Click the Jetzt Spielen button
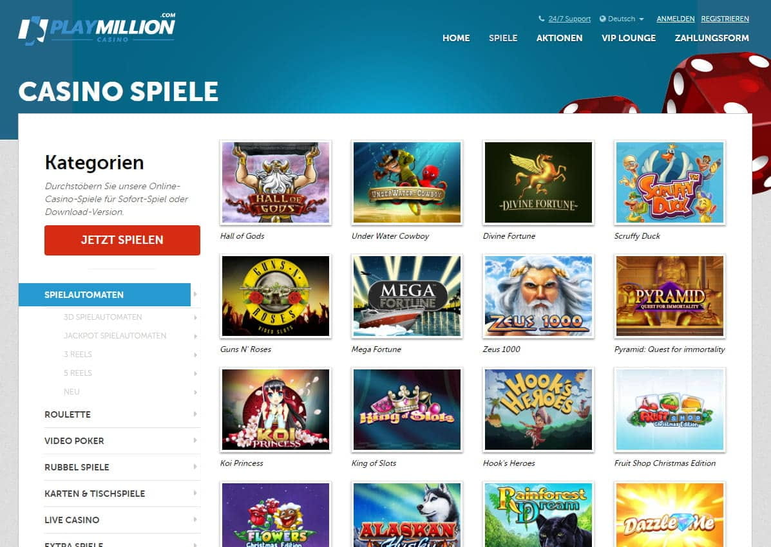Viewport: 771px width, 547px height. (x=122, y=240)
